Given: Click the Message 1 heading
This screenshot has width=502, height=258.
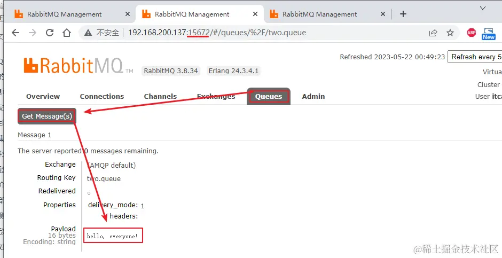Looking at the screenshot, I should pos(34,135).
